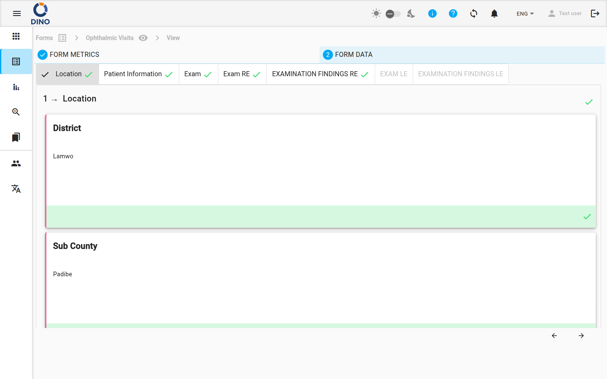Click the Sub County heading
607x379 pixels.
[x=75, y=246]
